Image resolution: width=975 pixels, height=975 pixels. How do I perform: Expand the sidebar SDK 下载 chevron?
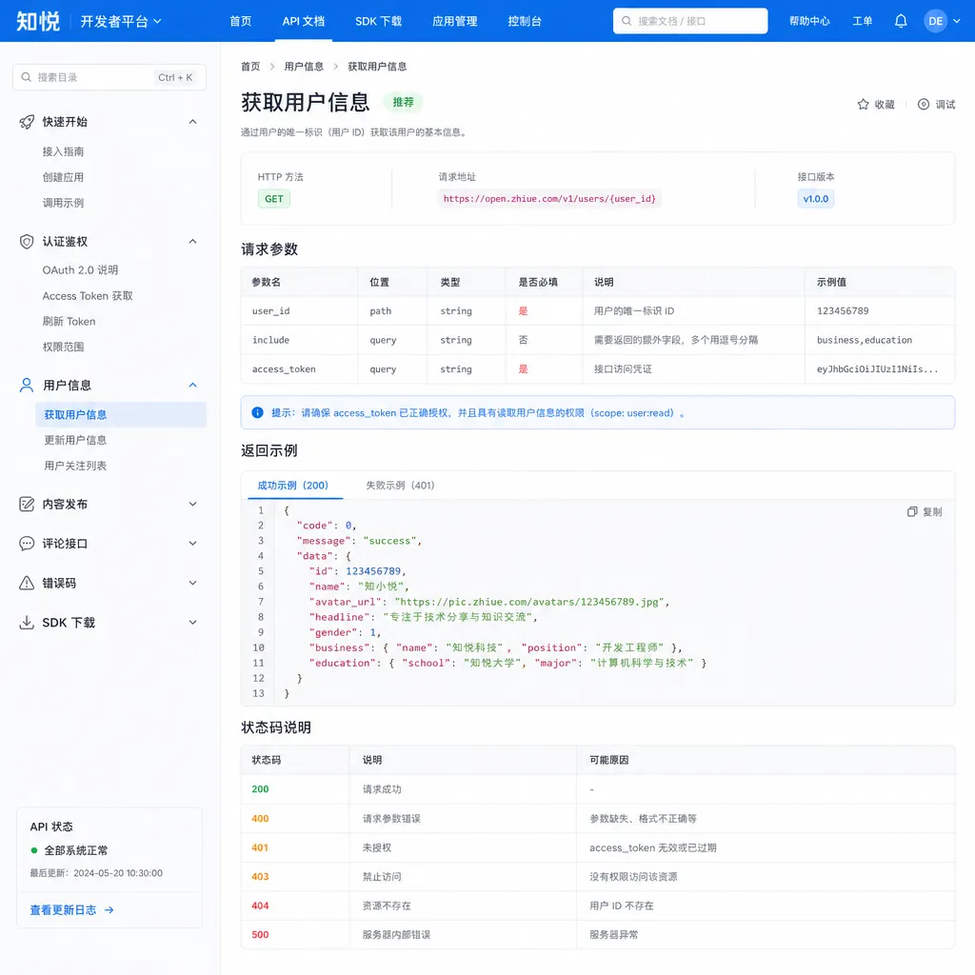click(192, 623)
